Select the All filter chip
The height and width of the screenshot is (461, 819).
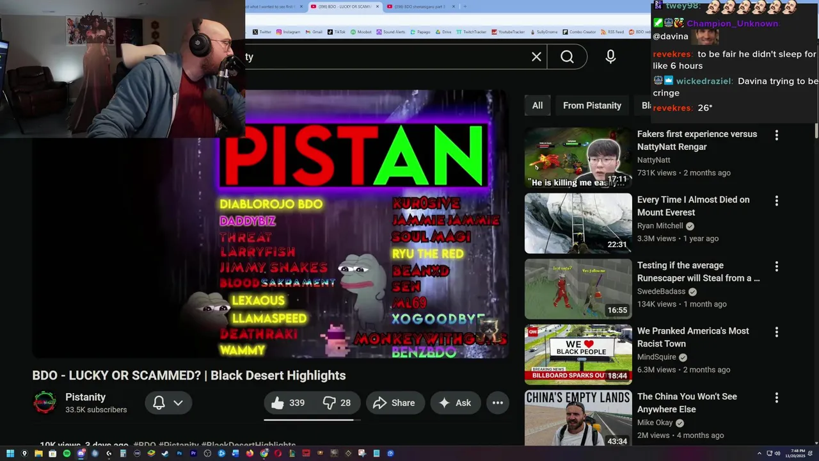click(537, 106)
